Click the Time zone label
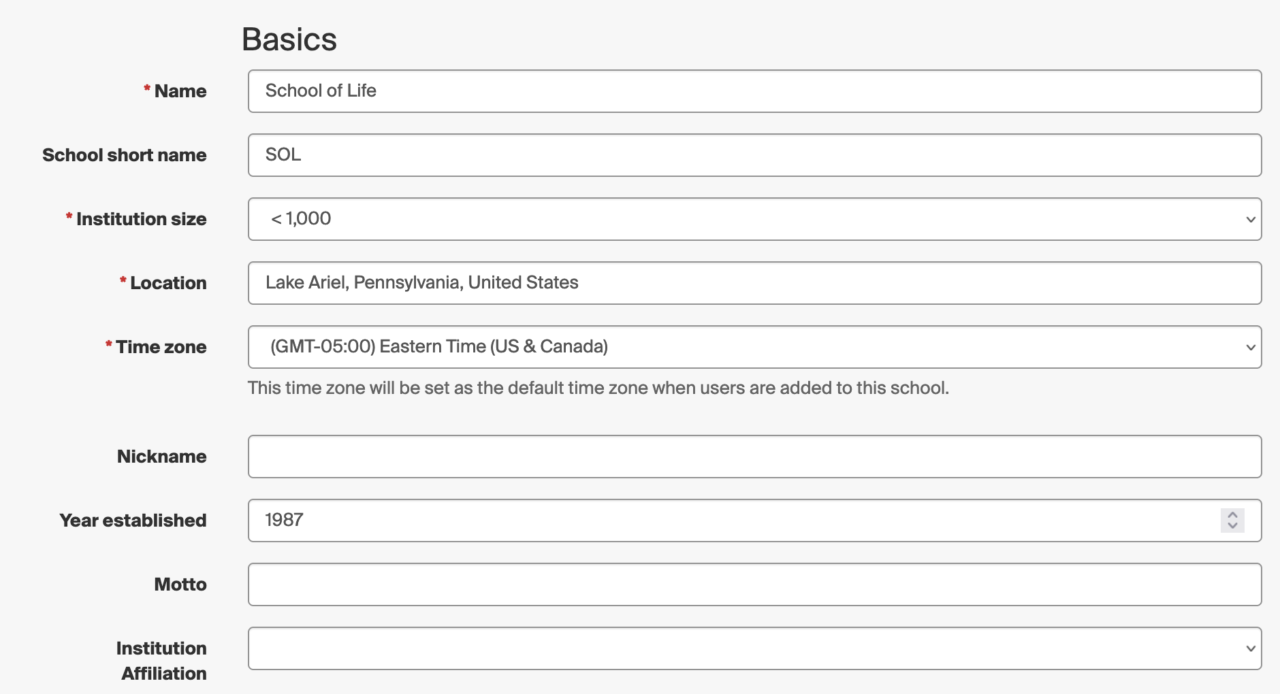The height and width of the screenshot is (694, 1280). coord(161,347)
